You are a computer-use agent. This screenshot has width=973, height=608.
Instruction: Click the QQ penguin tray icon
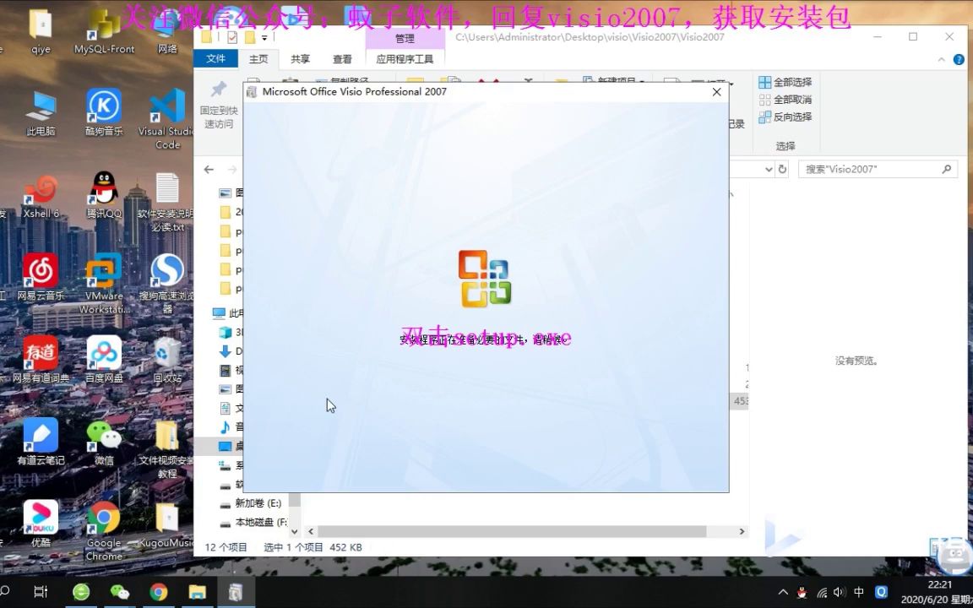[801, 592]
